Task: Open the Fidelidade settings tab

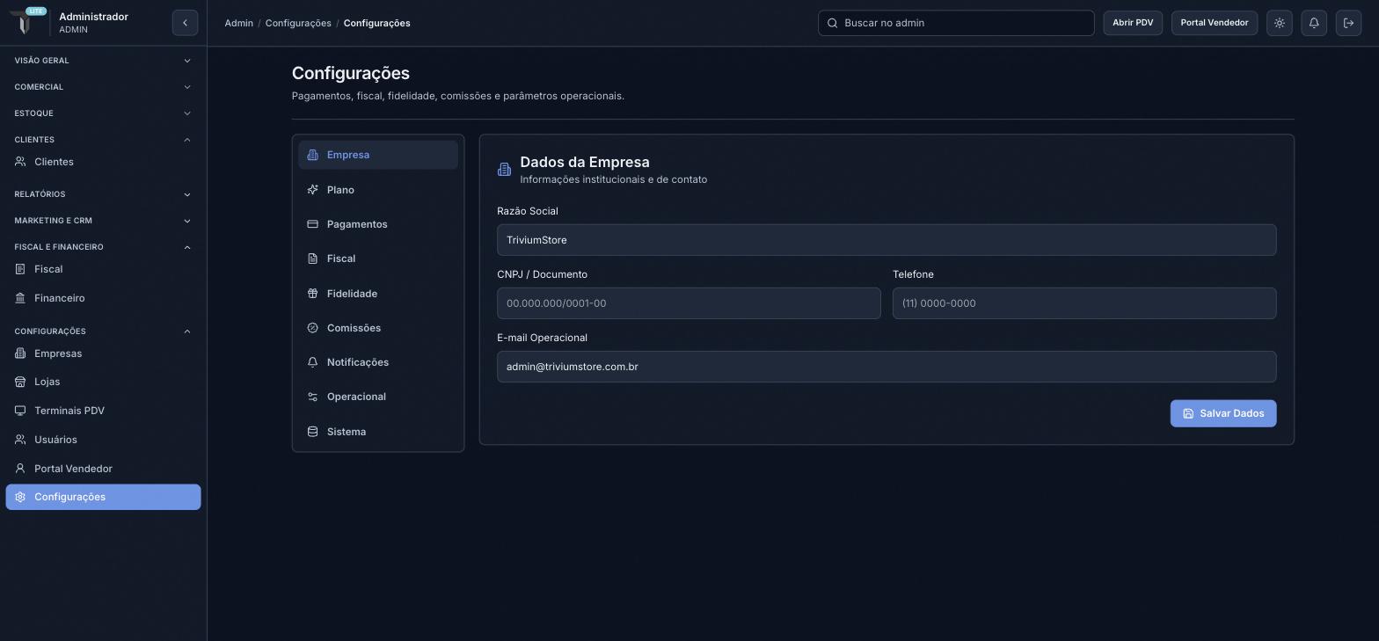Action: click(x=378, y=294)
